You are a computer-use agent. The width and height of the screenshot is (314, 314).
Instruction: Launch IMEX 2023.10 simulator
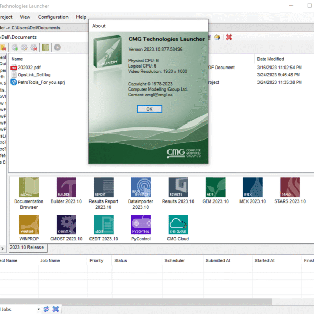253,187
